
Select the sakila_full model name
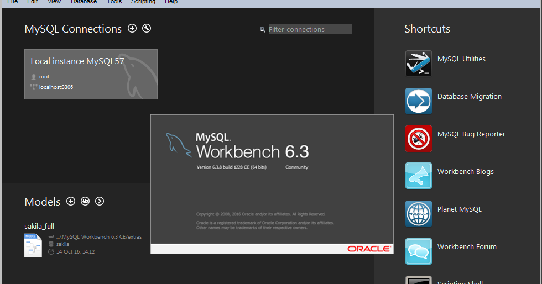[39, 227]
